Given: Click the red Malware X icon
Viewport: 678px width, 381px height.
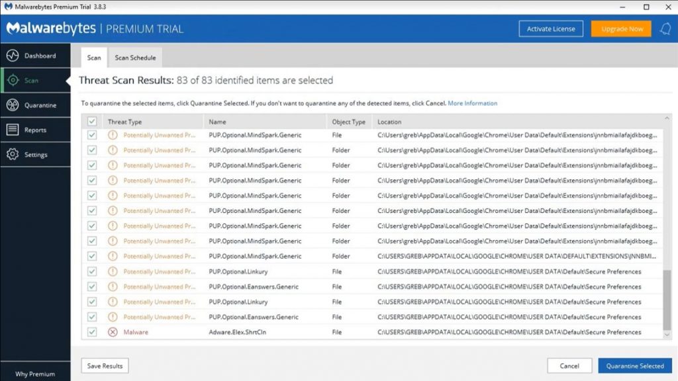Looking at the screenshot, I should click(x=111, y=332).
